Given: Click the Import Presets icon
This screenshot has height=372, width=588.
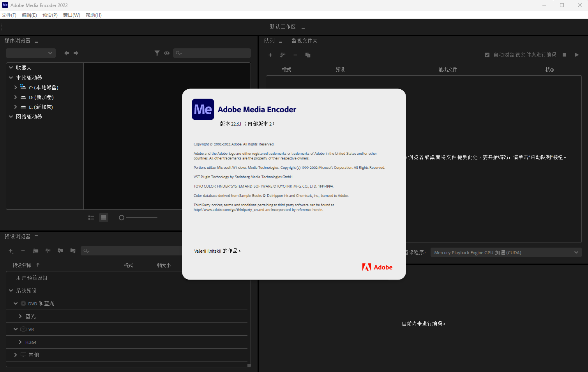Looking at the screenshot, I should (x=60, y=251).
